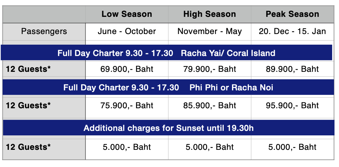339x167 pixels.
Task: Click the Peak Season header cell
Action: (x=292, y=14)
